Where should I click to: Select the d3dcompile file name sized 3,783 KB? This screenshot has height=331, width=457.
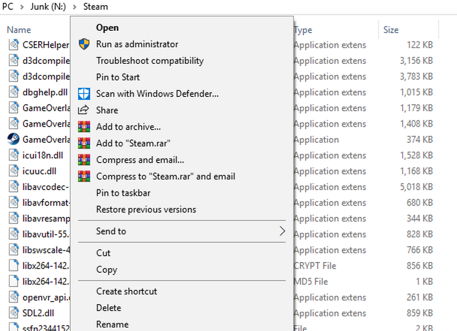tap(46, 76)
